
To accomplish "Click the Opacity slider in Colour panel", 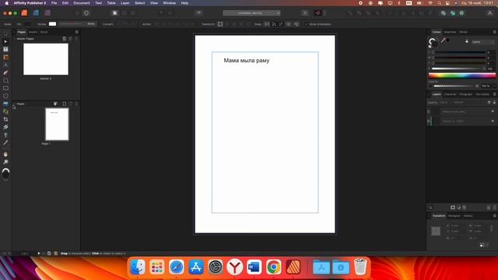I will 455,86.
